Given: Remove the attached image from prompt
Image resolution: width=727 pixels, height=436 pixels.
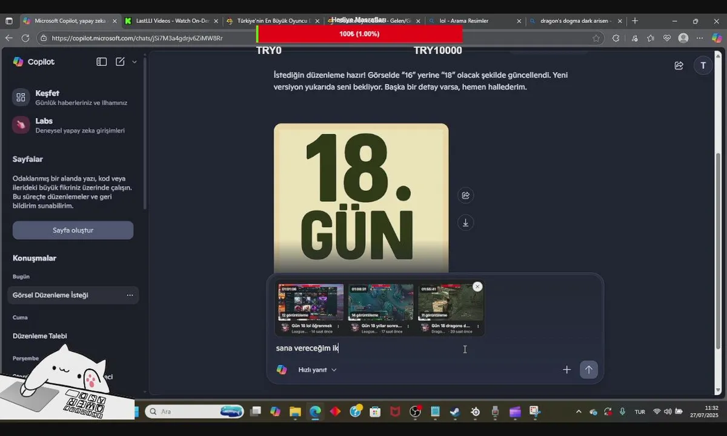Looking at the screenshot, I should [477, 286].
